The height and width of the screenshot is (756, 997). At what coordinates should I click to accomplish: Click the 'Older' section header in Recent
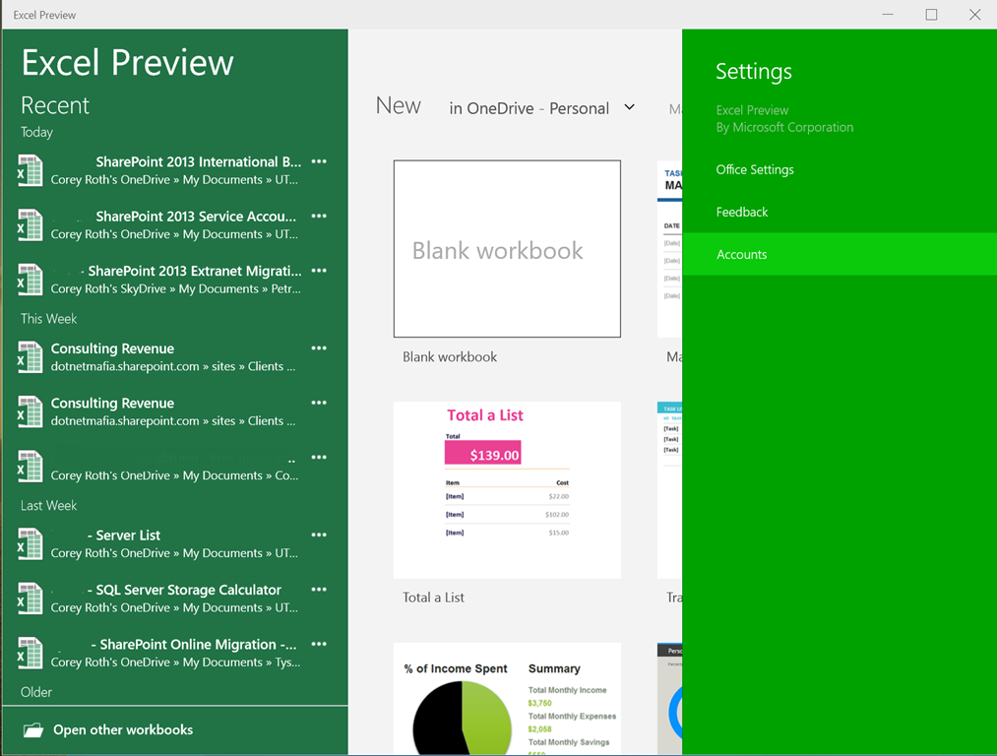click(36, 692)
